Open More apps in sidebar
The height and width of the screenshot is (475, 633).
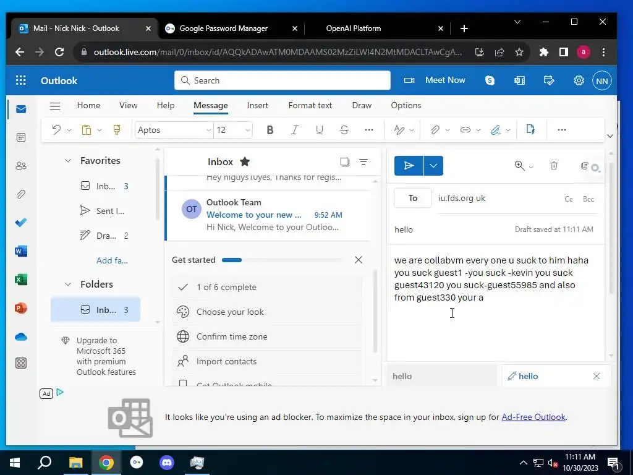tap(21, 363)
